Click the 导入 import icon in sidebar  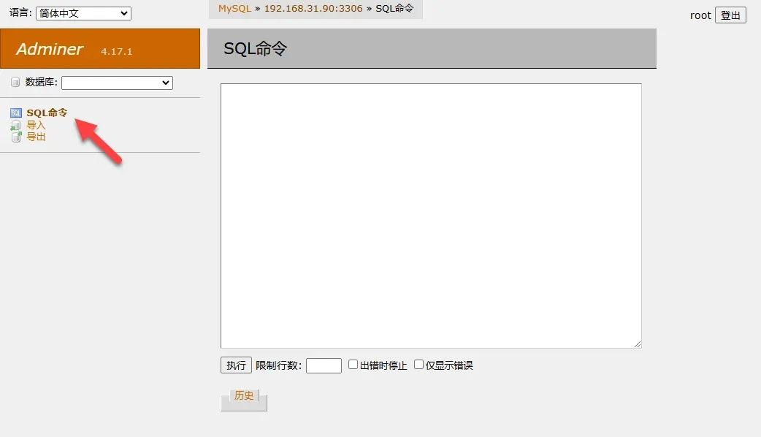(x=15, y=124)
